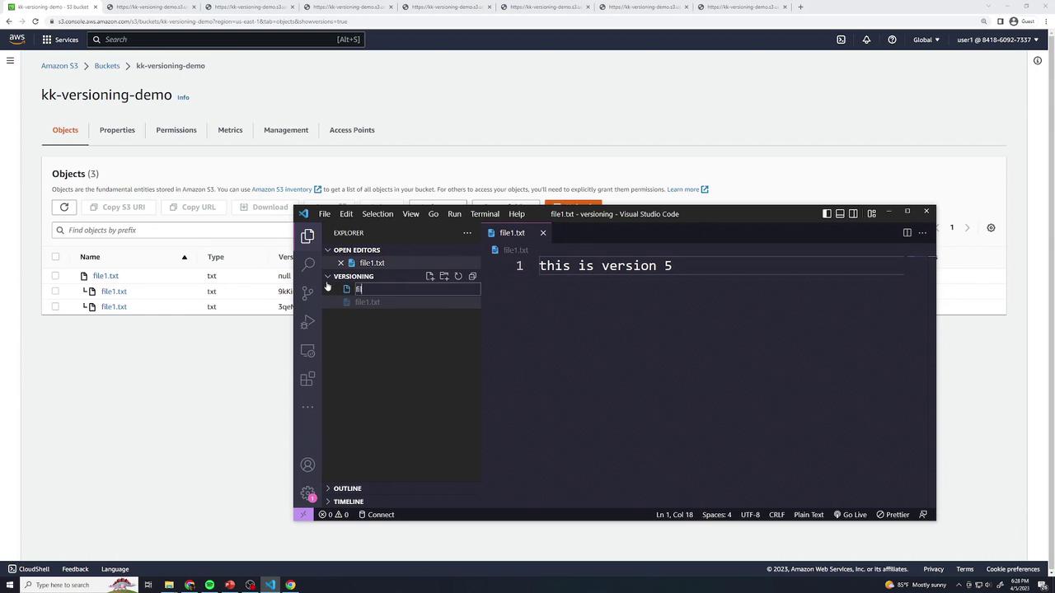Toggle secondary side bar layout icon

click(853, 214)
